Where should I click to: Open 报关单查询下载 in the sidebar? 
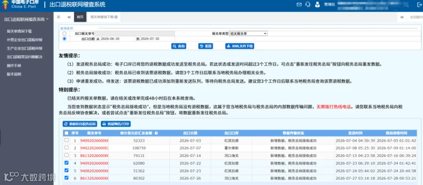[19, 31]
